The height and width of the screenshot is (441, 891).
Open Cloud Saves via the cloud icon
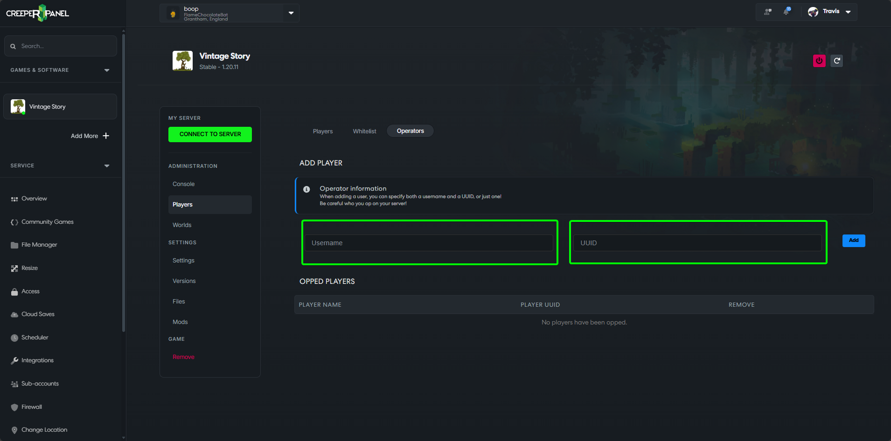pos(14,314)
